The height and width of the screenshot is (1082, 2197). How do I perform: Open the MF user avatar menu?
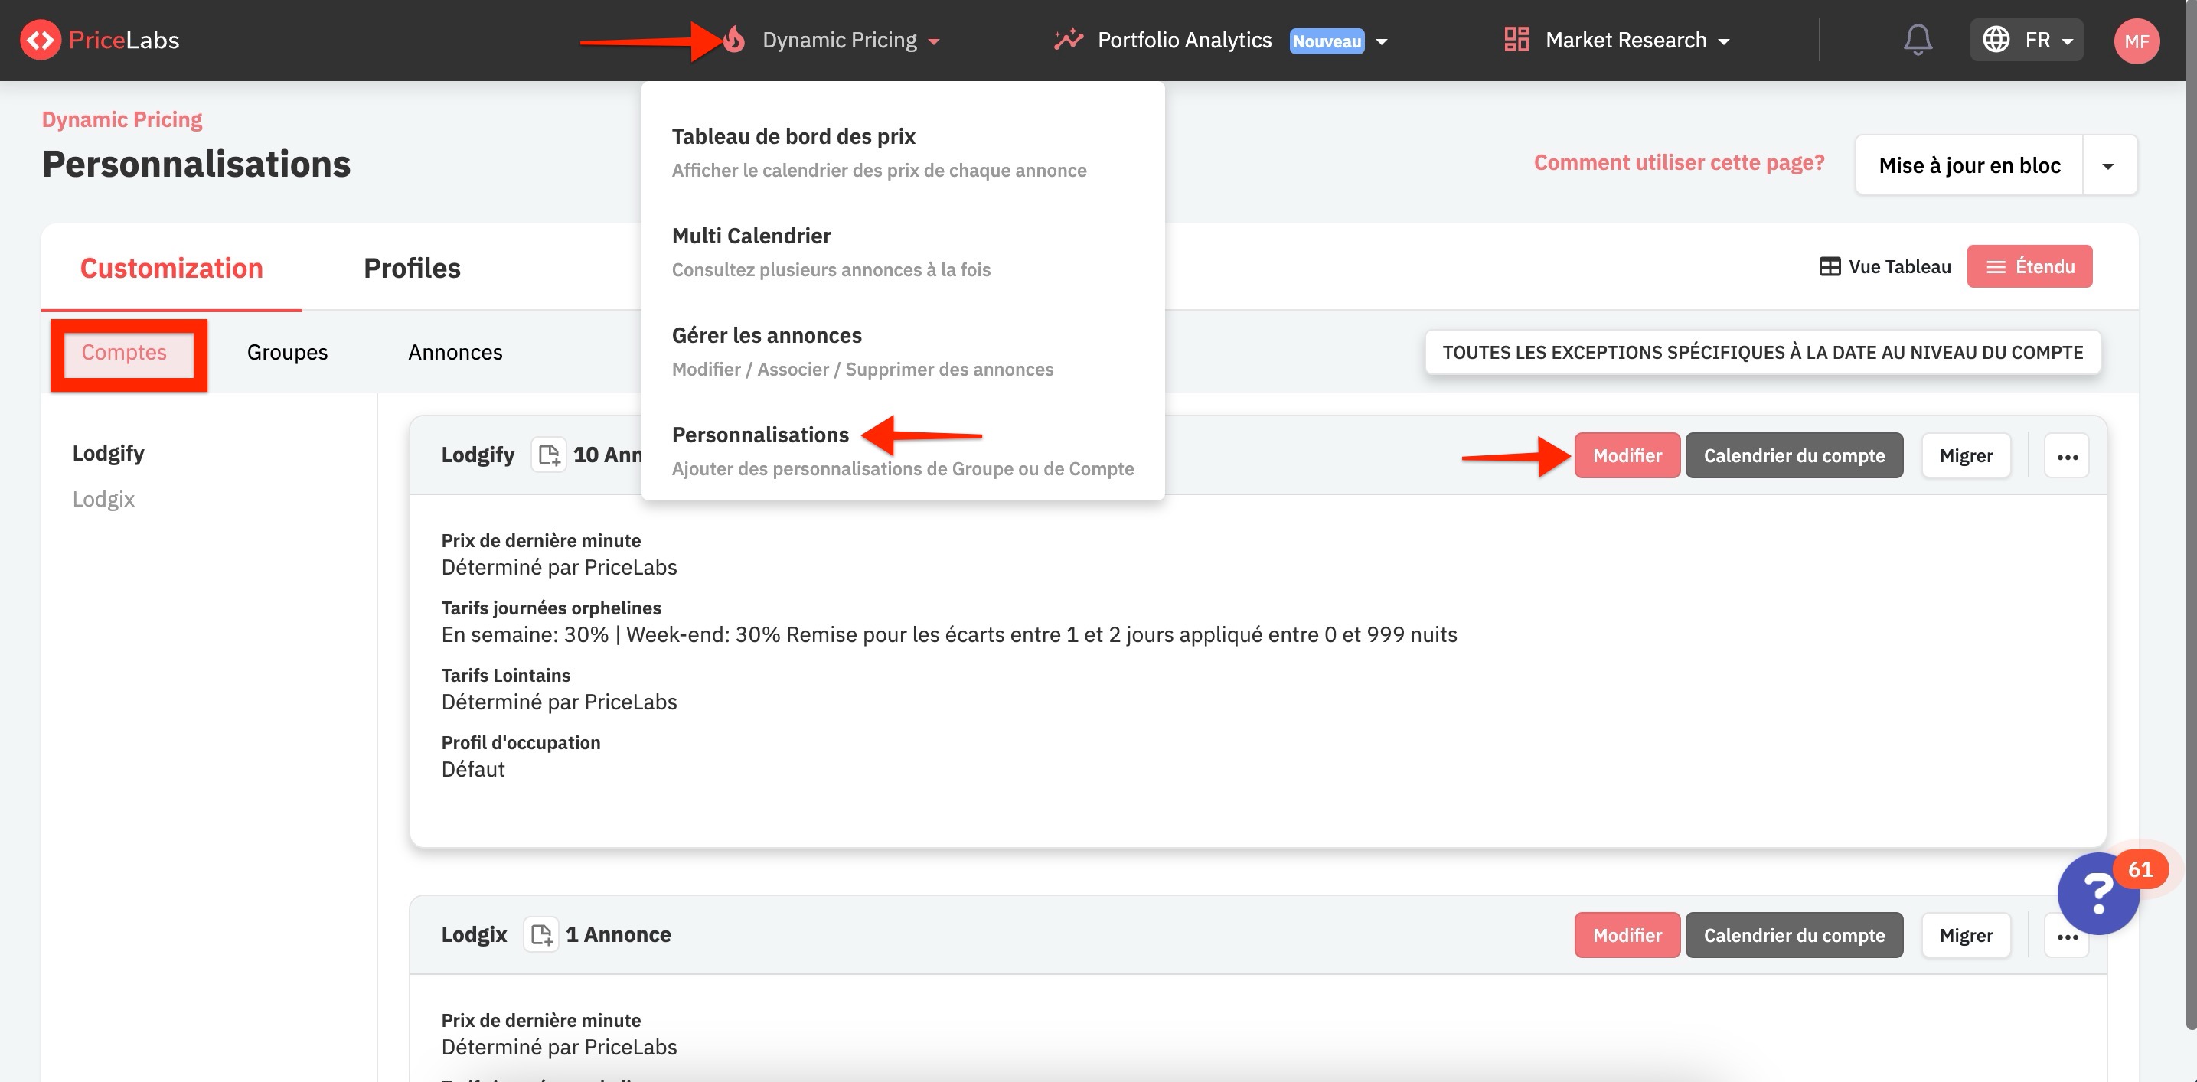point(2136,40)
